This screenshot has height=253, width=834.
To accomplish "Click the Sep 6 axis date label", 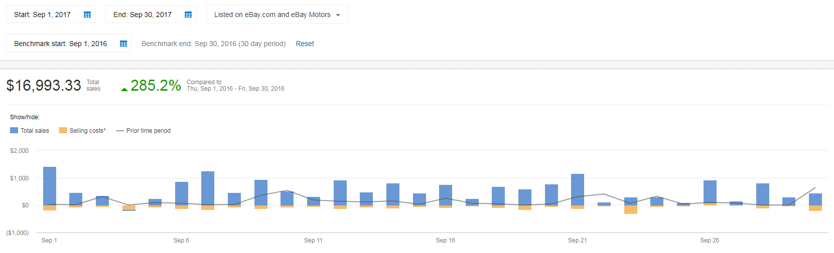I will pyautogui.click(x=181, y=240).
